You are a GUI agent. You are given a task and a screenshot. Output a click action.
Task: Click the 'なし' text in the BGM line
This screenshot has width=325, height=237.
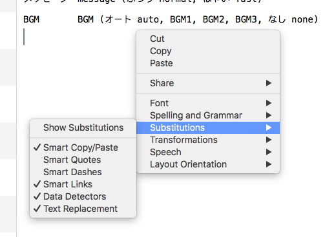pyautogui.click(x=277, y=19)
